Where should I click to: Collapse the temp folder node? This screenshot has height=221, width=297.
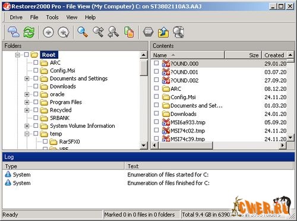pyautogui.click(x=27, y=134)
